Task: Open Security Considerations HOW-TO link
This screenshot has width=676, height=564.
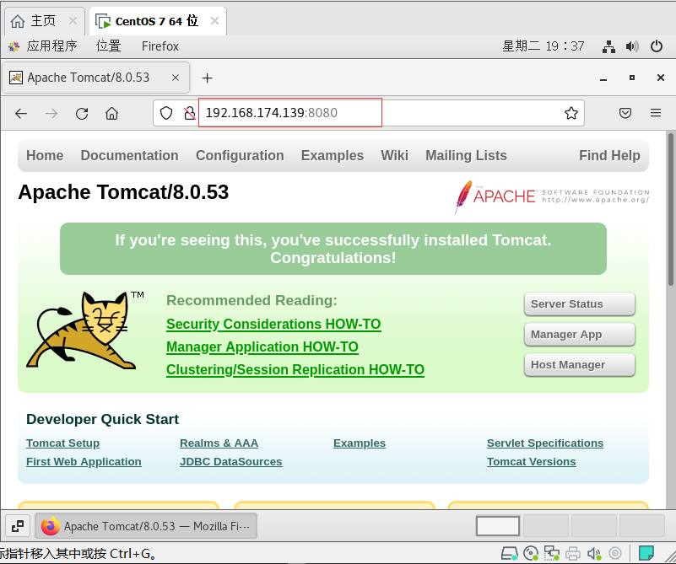Action: tap(273, 325)
